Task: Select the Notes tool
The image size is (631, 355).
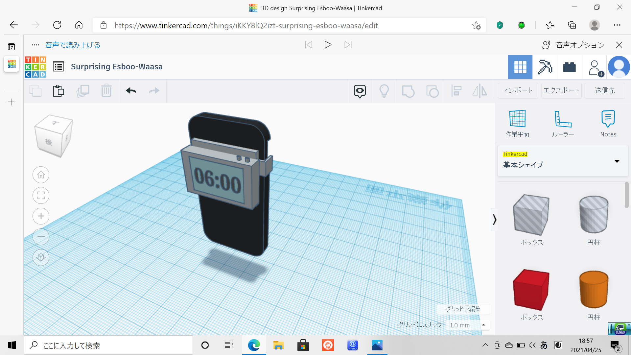Action: click(x=608, y=124)
